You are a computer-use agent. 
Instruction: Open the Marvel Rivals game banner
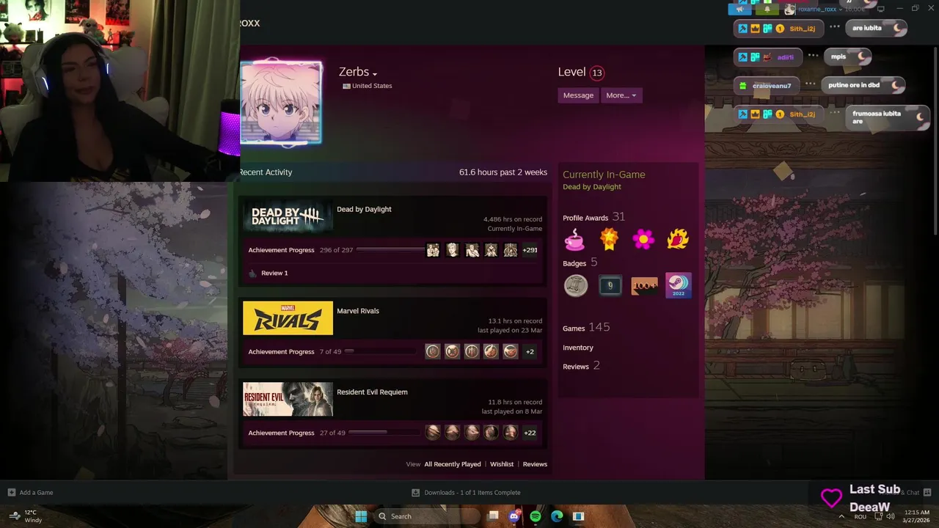pos(288,318)
